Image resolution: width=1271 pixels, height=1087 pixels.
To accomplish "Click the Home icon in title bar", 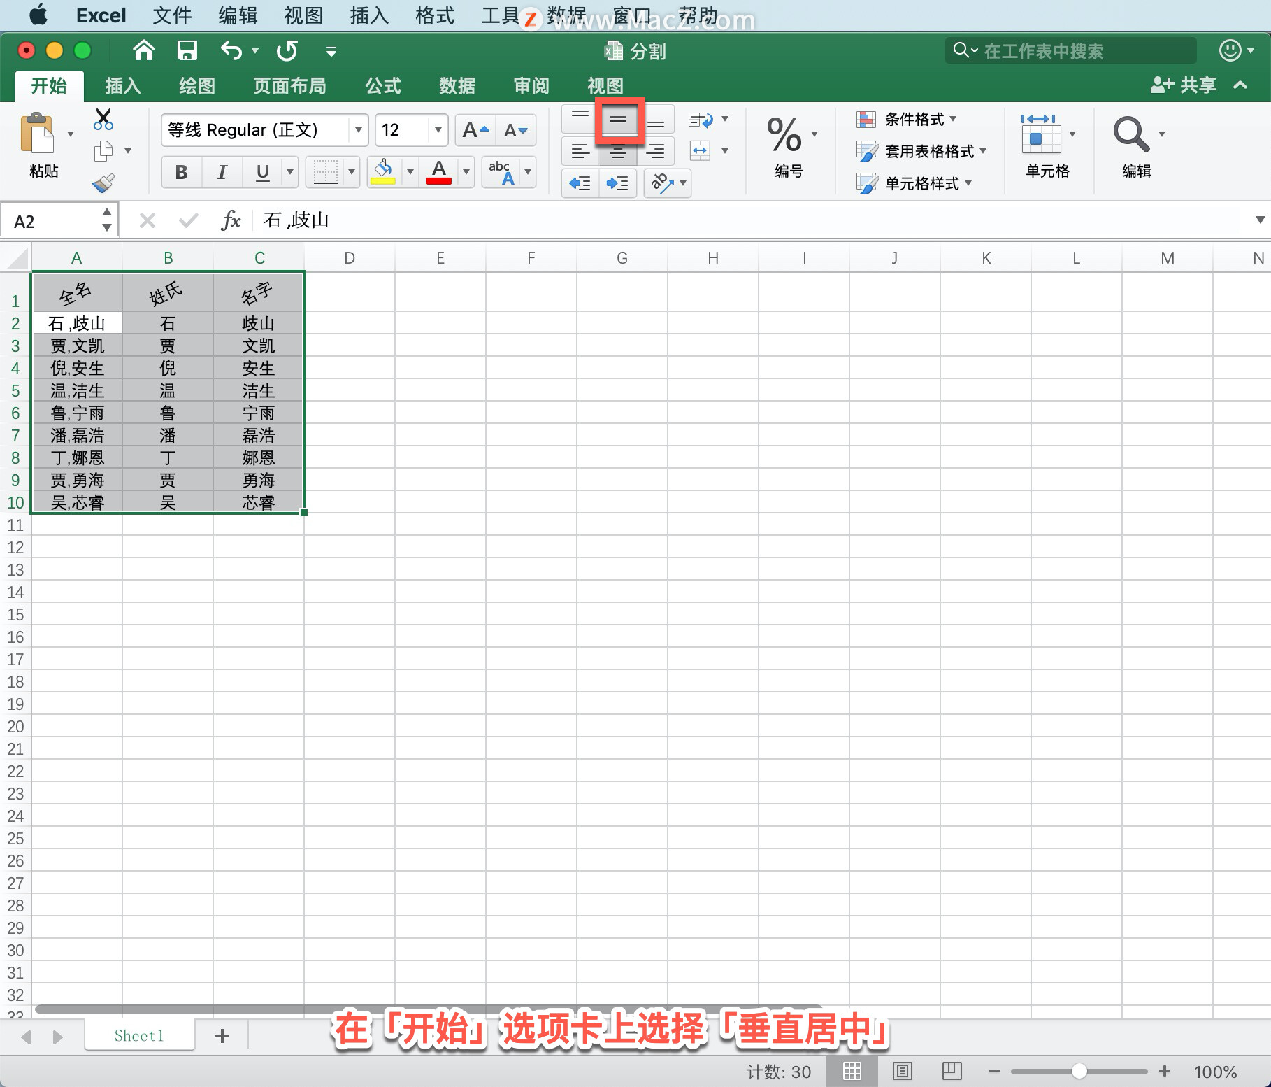I will pos(143,50).
